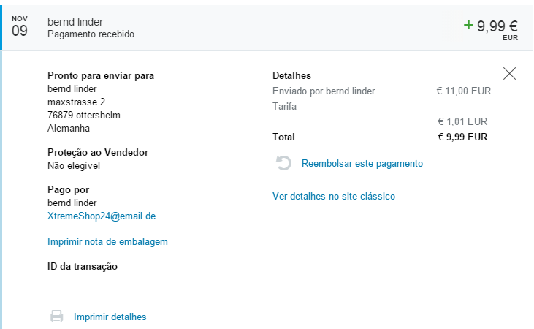The width and height of the screenshot is (534, 329).
Task: Click the € 1,01 EUR fee amount
Action: point(462,121)
